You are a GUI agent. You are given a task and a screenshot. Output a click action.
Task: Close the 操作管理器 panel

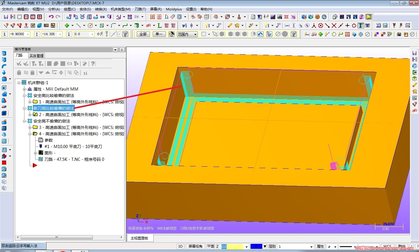click(x=122, y=50)
